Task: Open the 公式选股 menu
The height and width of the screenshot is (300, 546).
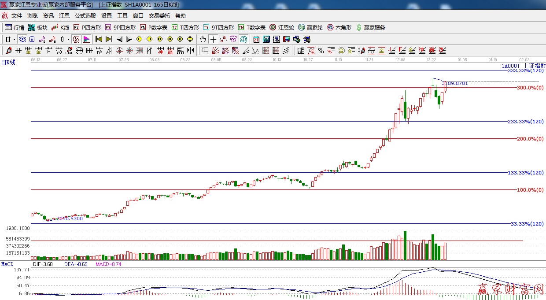Action: pyautogui.click(x=85, y=16)
